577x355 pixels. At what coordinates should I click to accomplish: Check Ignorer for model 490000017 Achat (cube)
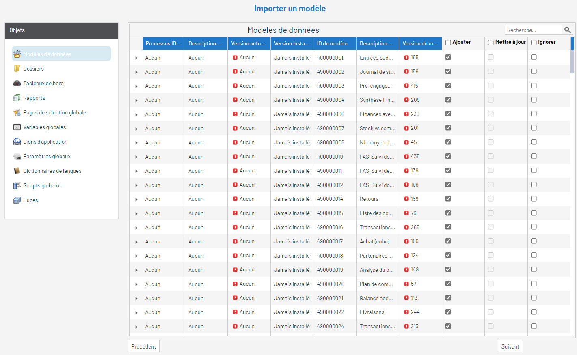[534, 241]
